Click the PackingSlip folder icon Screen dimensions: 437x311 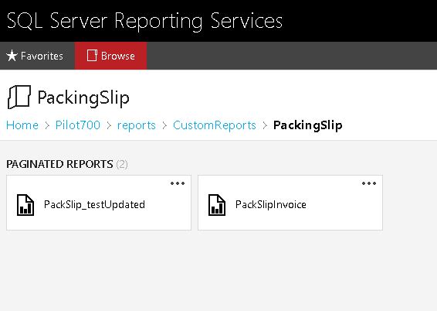click(x=19, y=97)
